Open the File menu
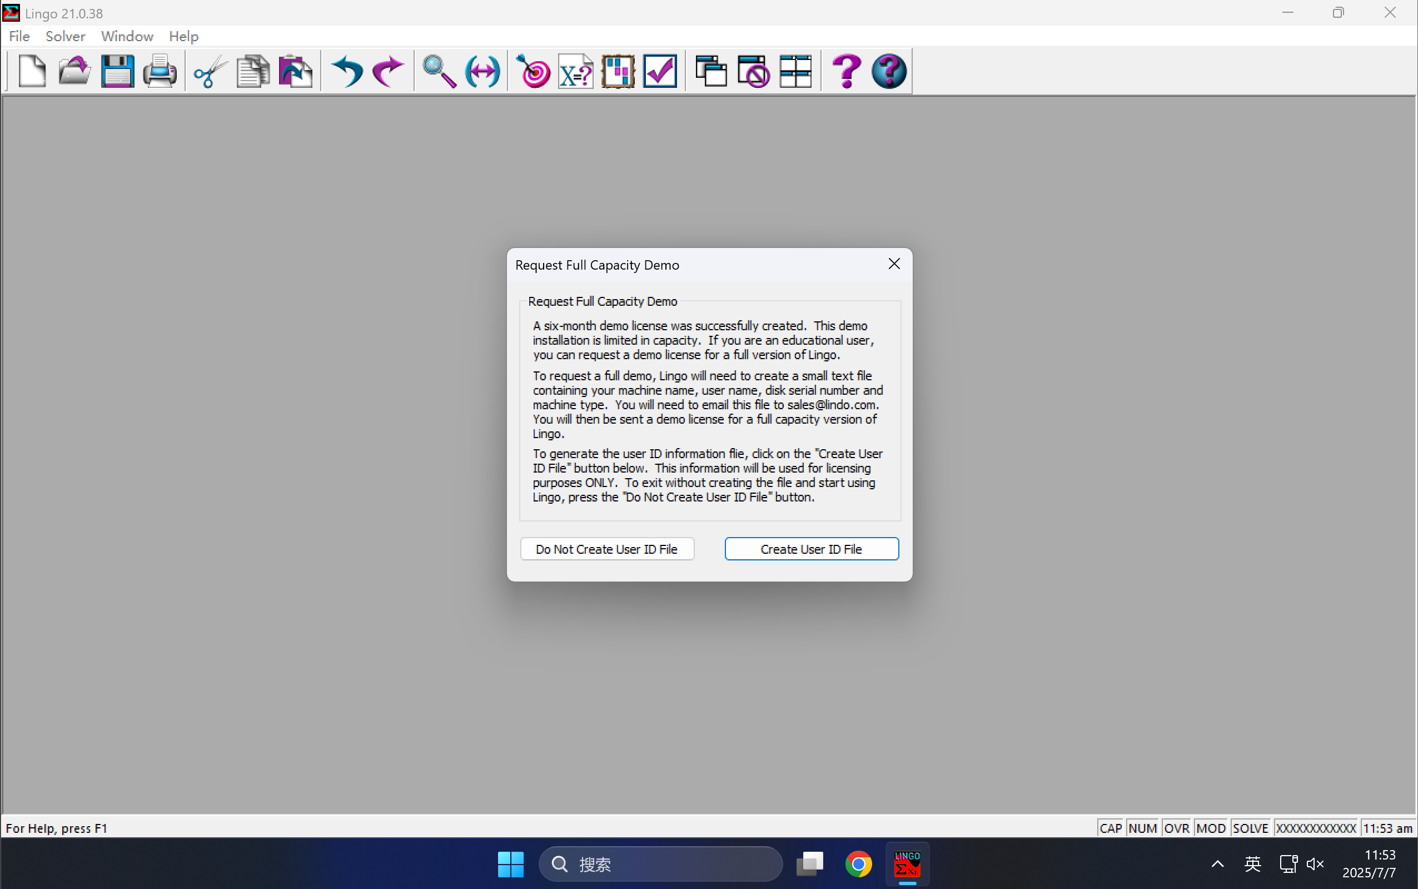Viewport: 1418px width, 889px height. (19, 36)
